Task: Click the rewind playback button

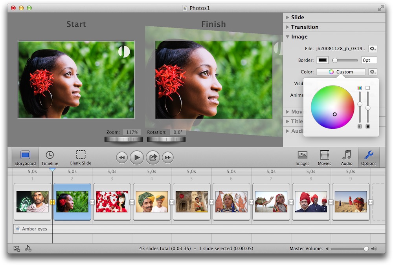Action: pos(122,157)
